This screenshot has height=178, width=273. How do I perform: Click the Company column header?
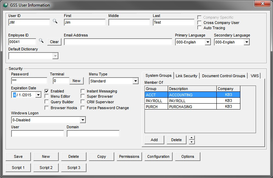point(229,89)
